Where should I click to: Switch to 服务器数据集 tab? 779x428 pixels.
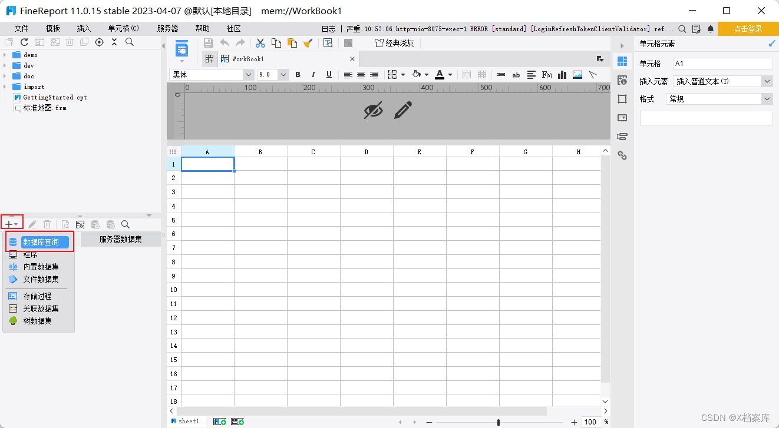point(120,239)
